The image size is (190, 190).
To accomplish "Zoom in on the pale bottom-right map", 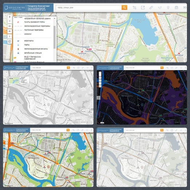I will (100, 135).
